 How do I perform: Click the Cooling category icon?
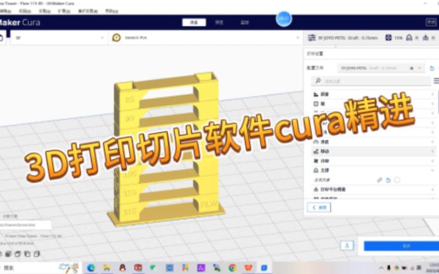(316, 161)
